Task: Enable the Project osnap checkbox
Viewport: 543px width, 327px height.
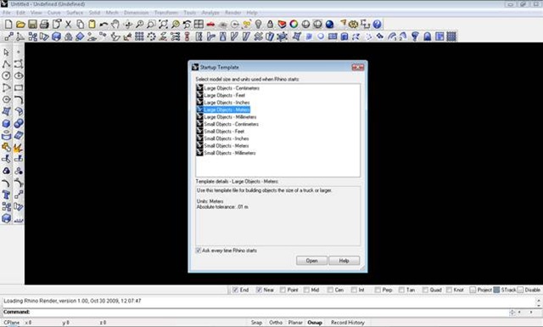Action: coord(473,290)
